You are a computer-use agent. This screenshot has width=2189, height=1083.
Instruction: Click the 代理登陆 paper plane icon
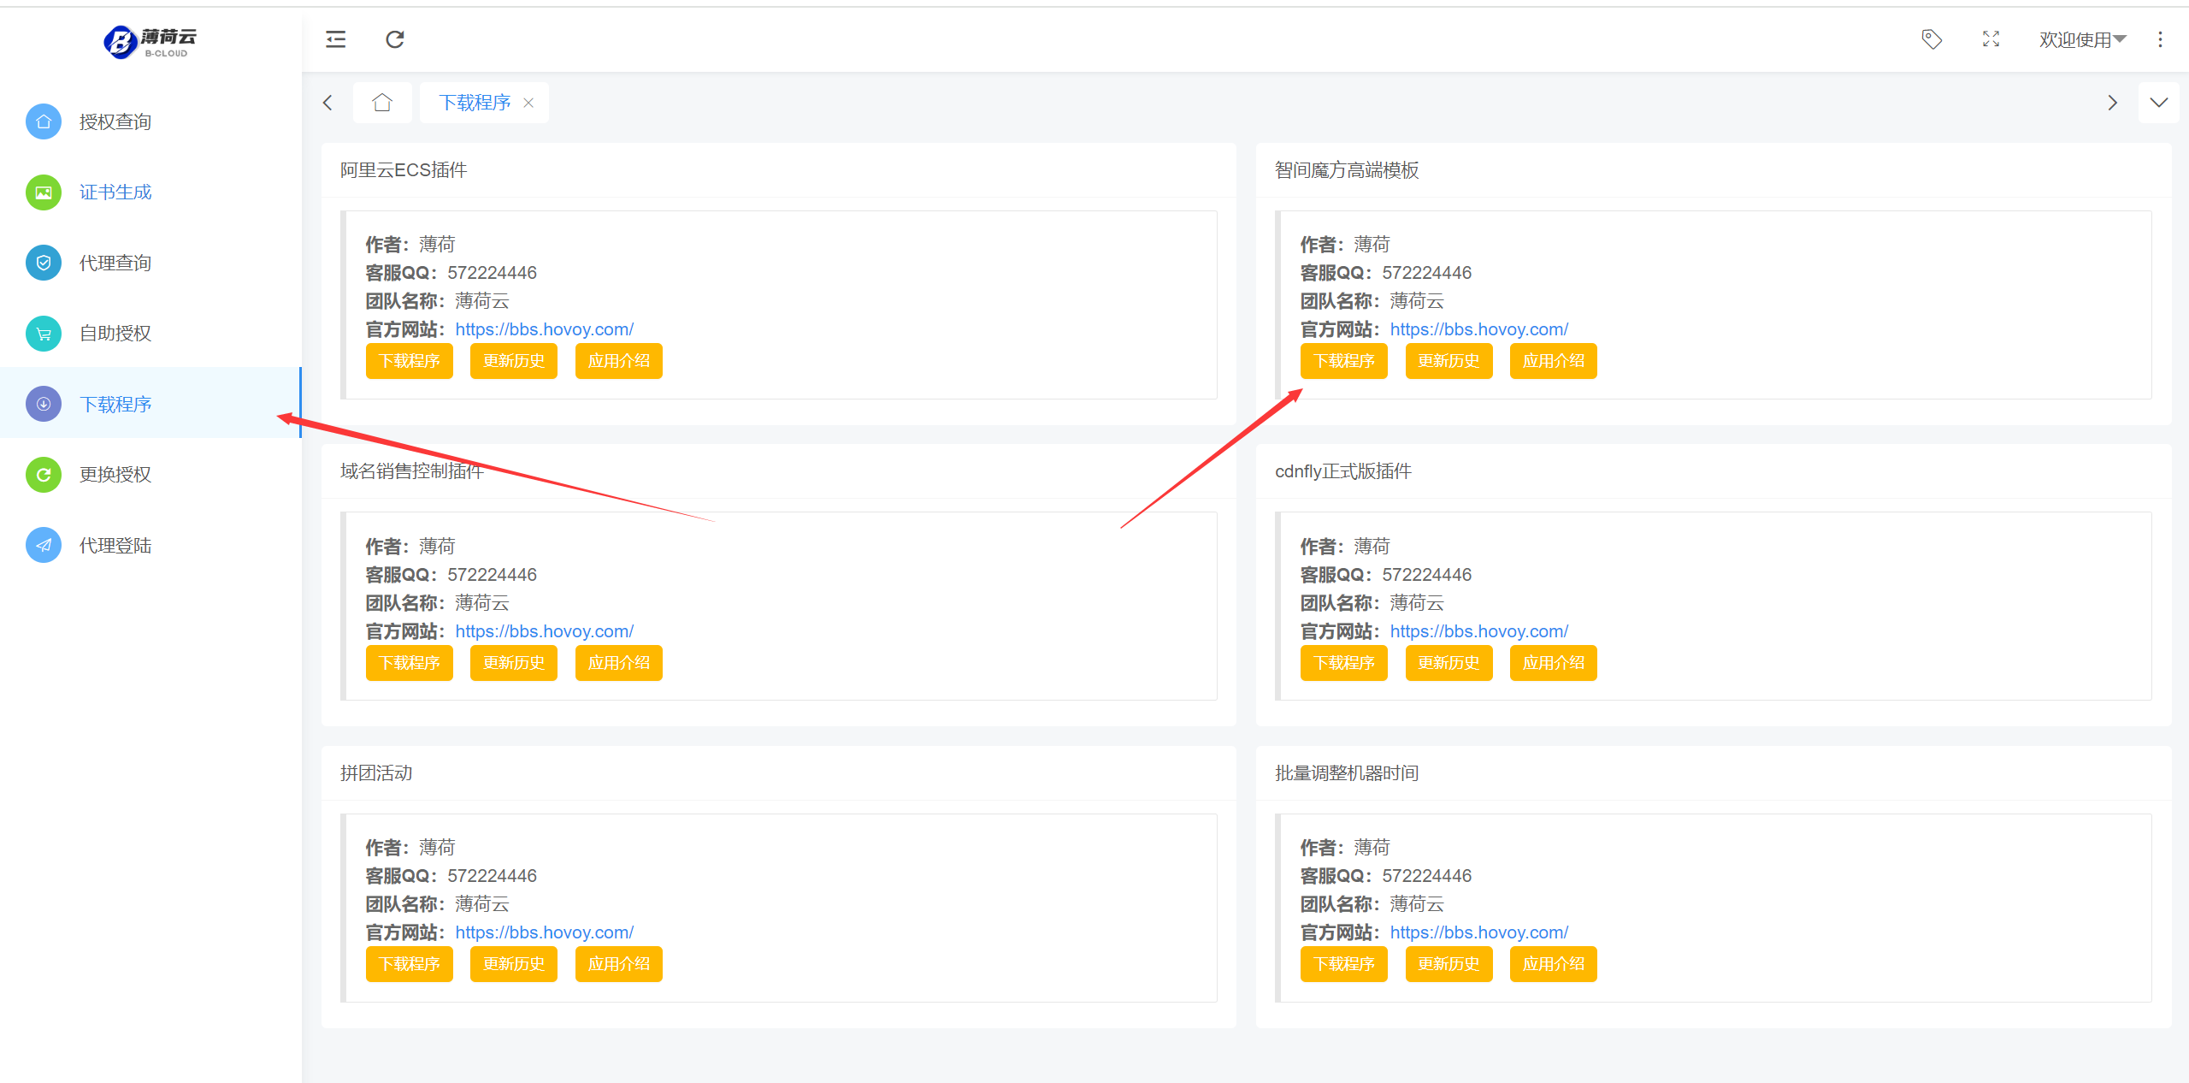[44, 545]
